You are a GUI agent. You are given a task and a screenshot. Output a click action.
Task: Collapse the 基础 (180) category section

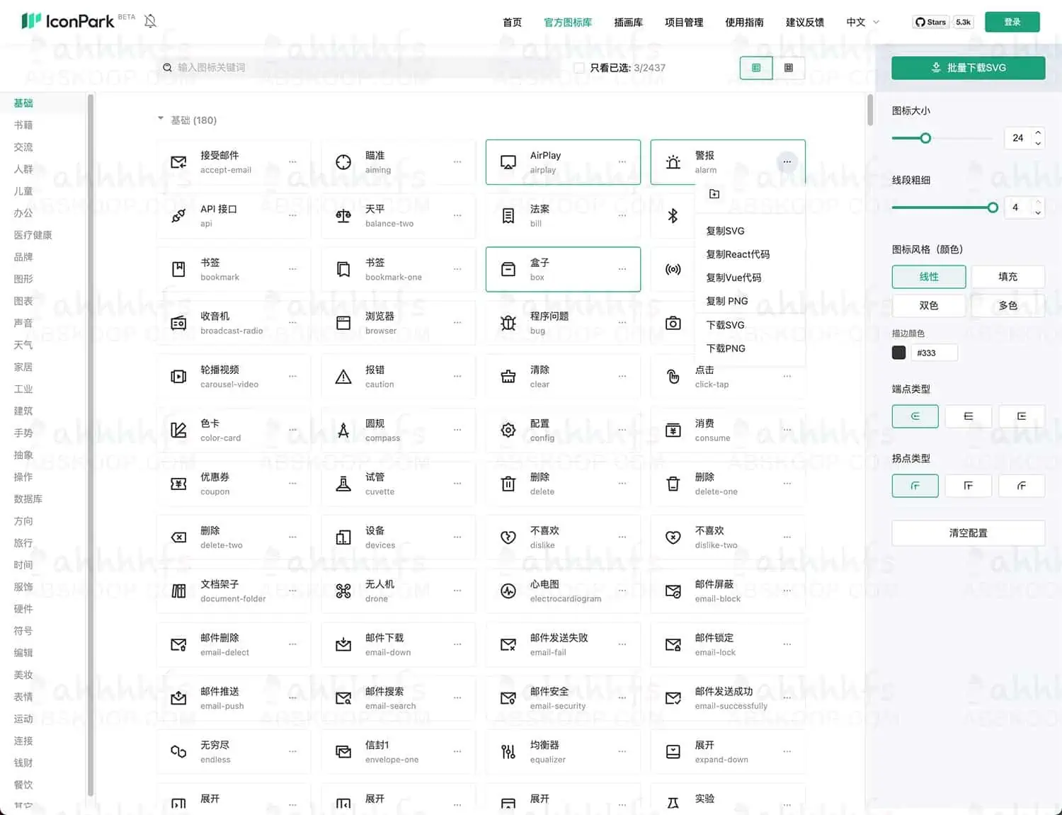tap(161, 120)
